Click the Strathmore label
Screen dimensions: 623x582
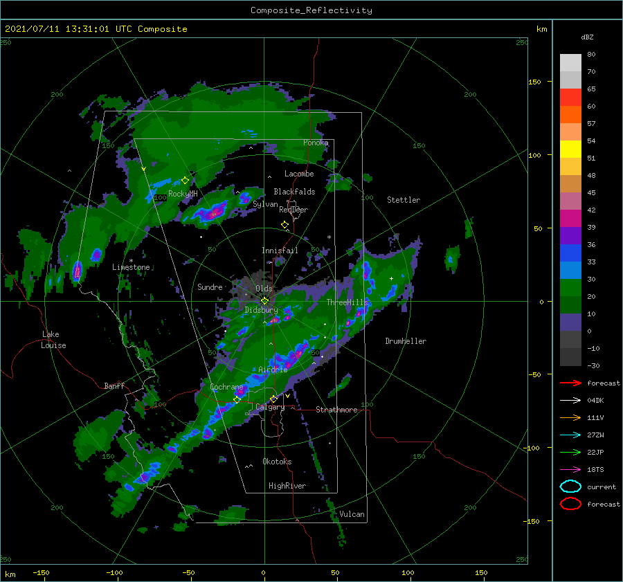click(336, 410)
